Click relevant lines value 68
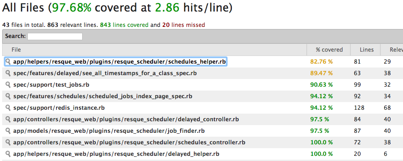 pyautogui.click(x=387, y=108)
